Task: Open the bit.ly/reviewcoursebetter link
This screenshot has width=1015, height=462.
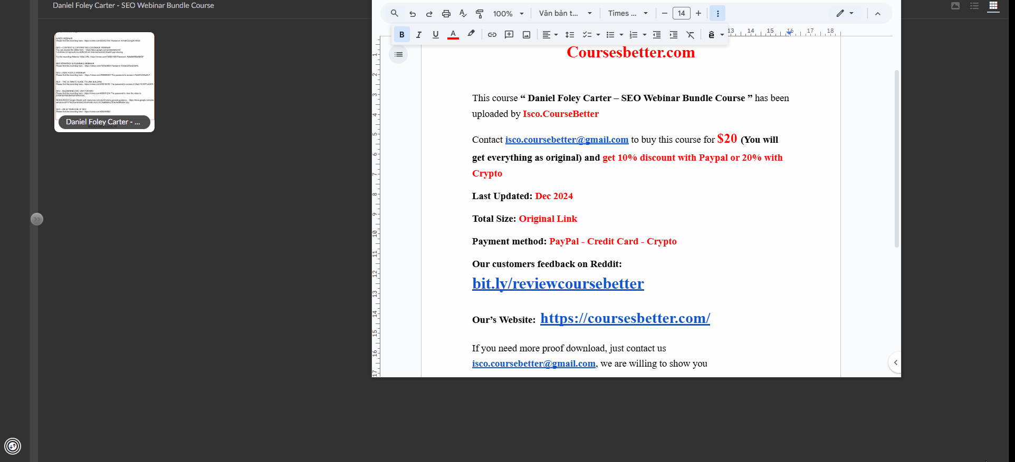Action: 558,284
